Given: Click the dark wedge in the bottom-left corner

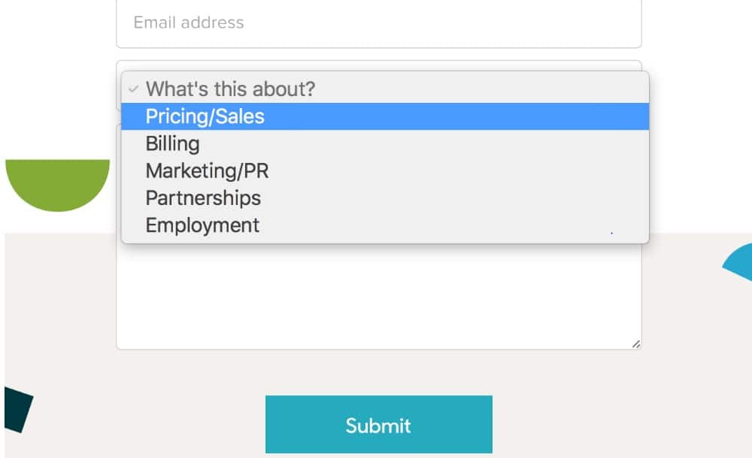Looking at the screenshot, I should pos(15,409).
